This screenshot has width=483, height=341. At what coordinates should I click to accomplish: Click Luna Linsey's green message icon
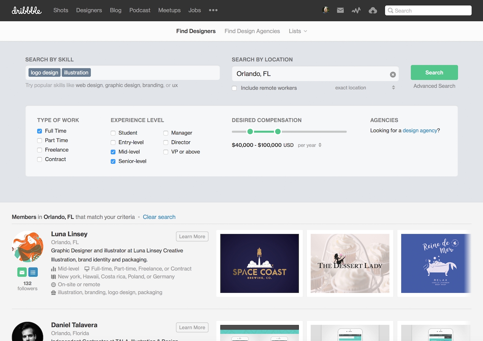[22, 272]
